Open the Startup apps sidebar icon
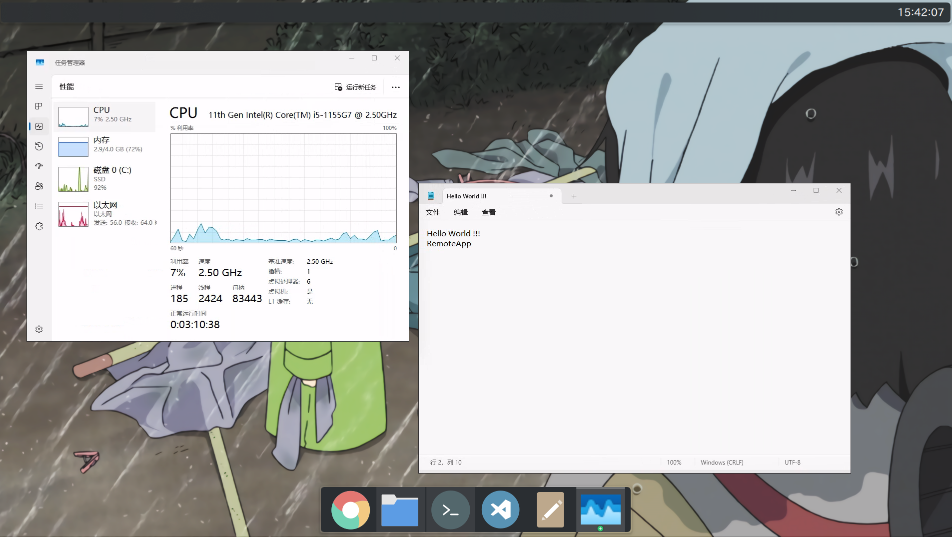 pos(39,166)
